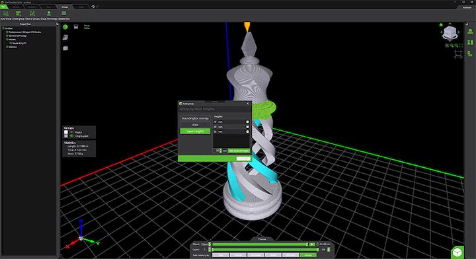
Task: Select the Statistics node in project tree
Action: (13, 47)
